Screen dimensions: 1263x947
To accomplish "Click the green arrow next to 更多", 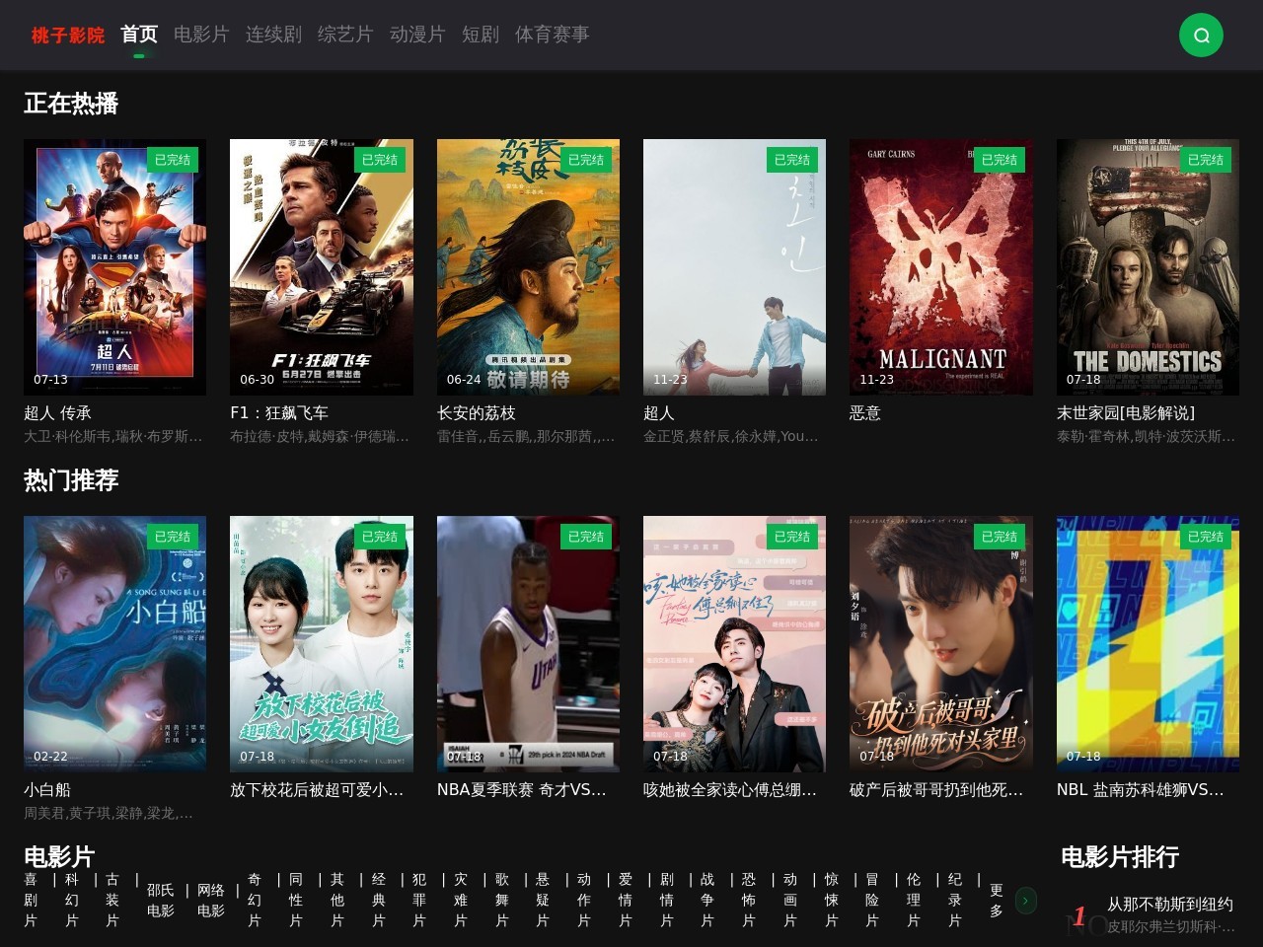I will click(x=1025, y=901).
